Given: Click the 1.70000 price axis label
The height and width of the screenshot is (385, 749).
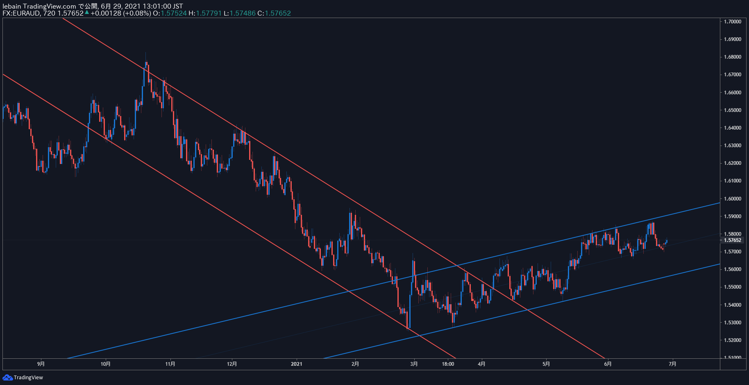Looking at the screenshot, I should (733, 21).
